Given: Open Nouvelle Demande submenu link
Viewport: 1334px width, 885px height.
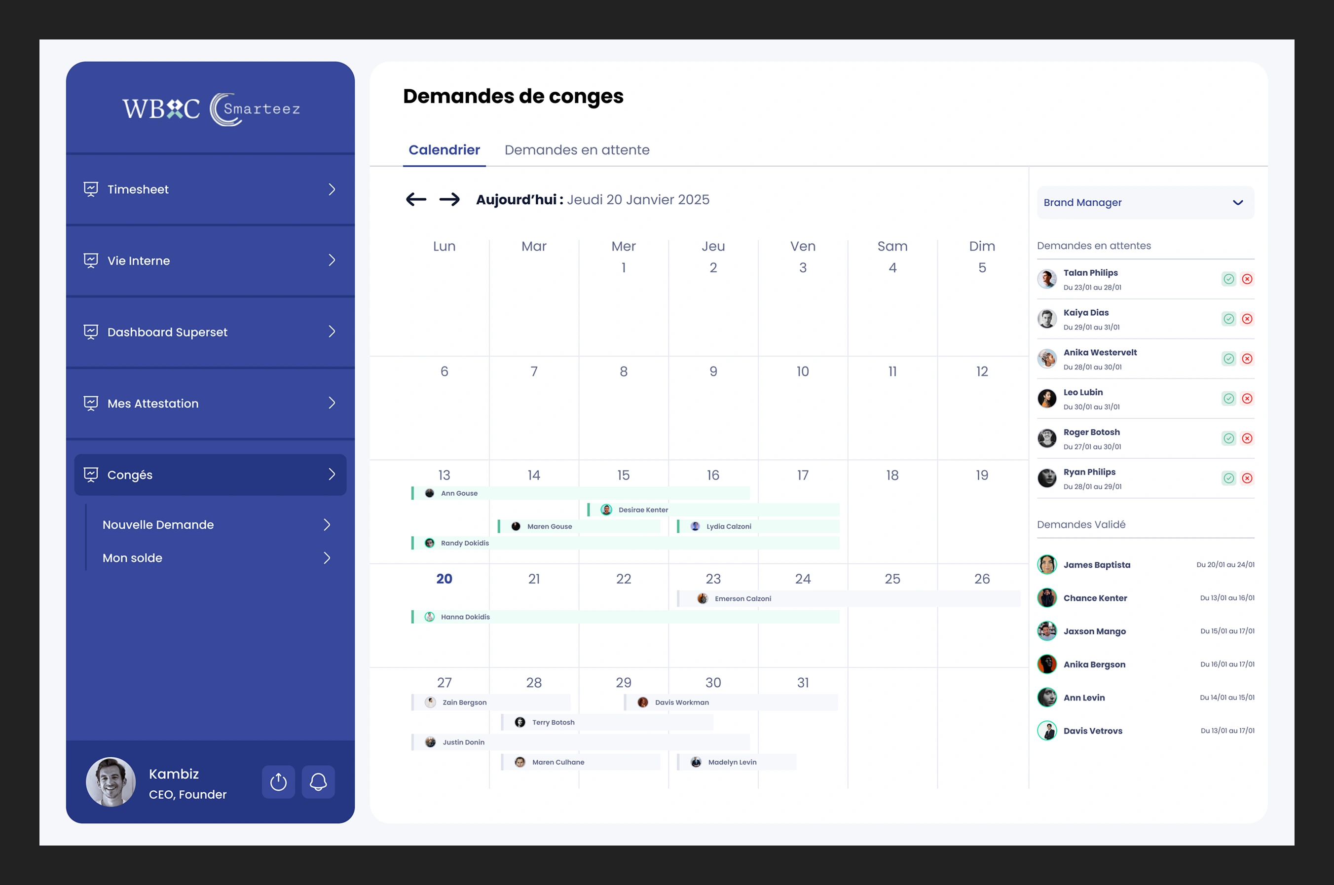Looking at the screenshot, I should point(158,525).
